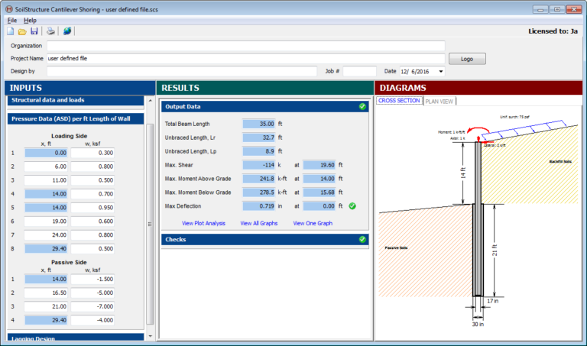Click Max. Moment Above Grade value 241.8
The image size is (587, 346).
pyautogui.click(x=258, y=179)
